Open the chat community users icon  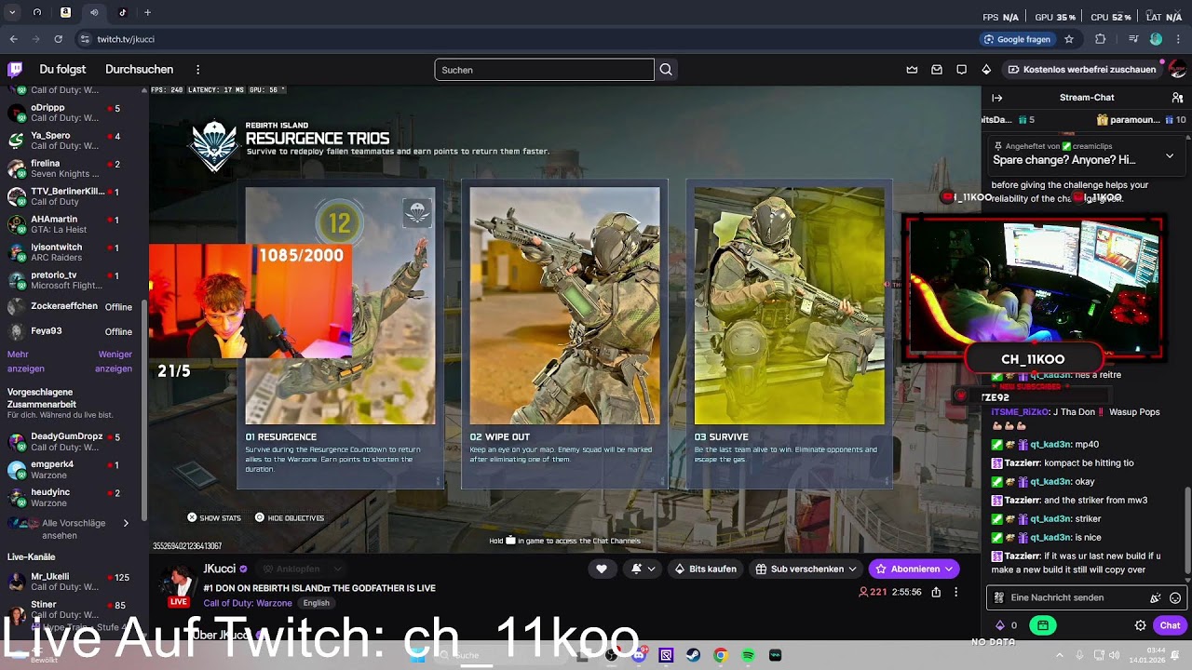pos(1177,98)
